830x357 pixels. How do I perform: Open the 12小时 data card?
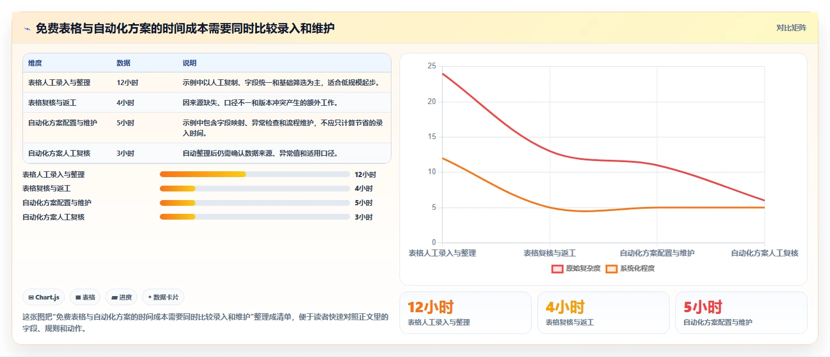(x=466, y=313)
